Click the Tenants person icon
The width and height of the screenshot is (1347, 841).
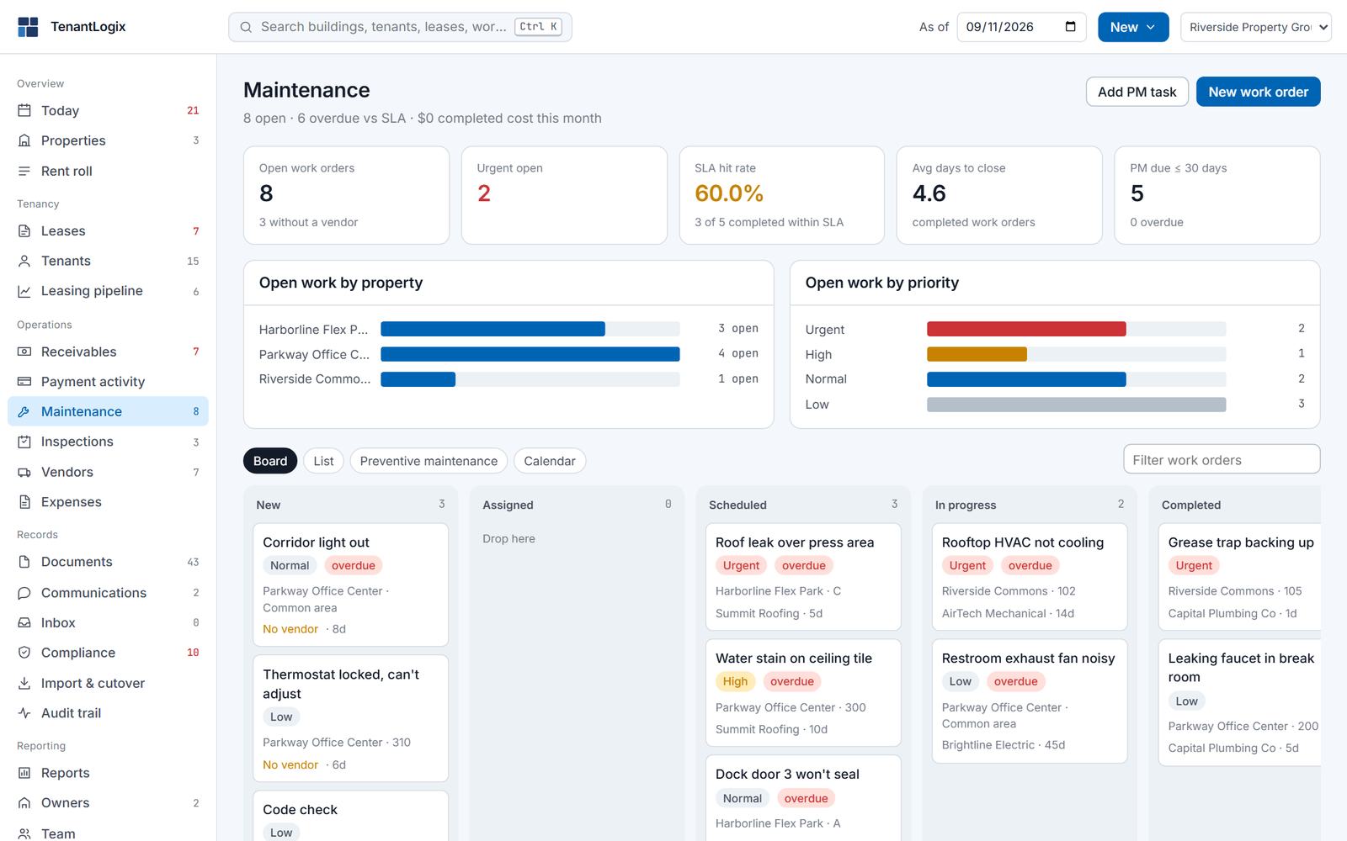(x=24, y=261)
